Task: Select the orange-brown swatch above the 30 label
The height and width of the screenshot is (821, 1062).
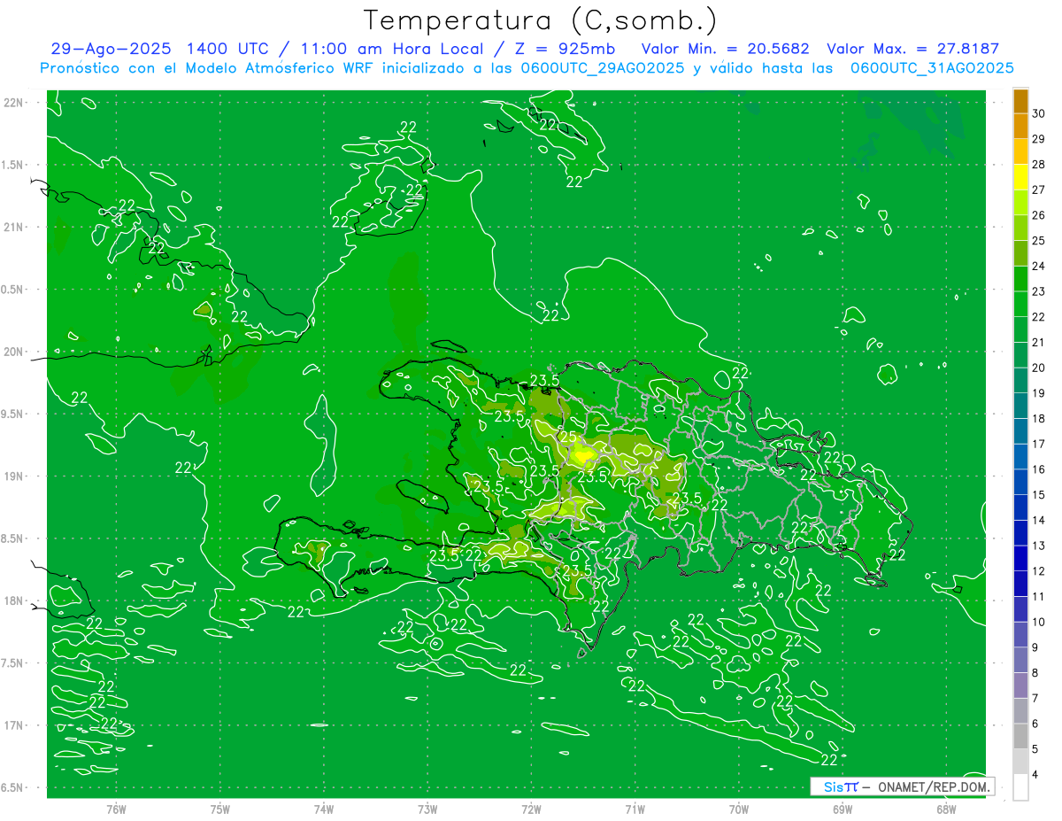Action: pyautogui.click(x=1020, y=101)
